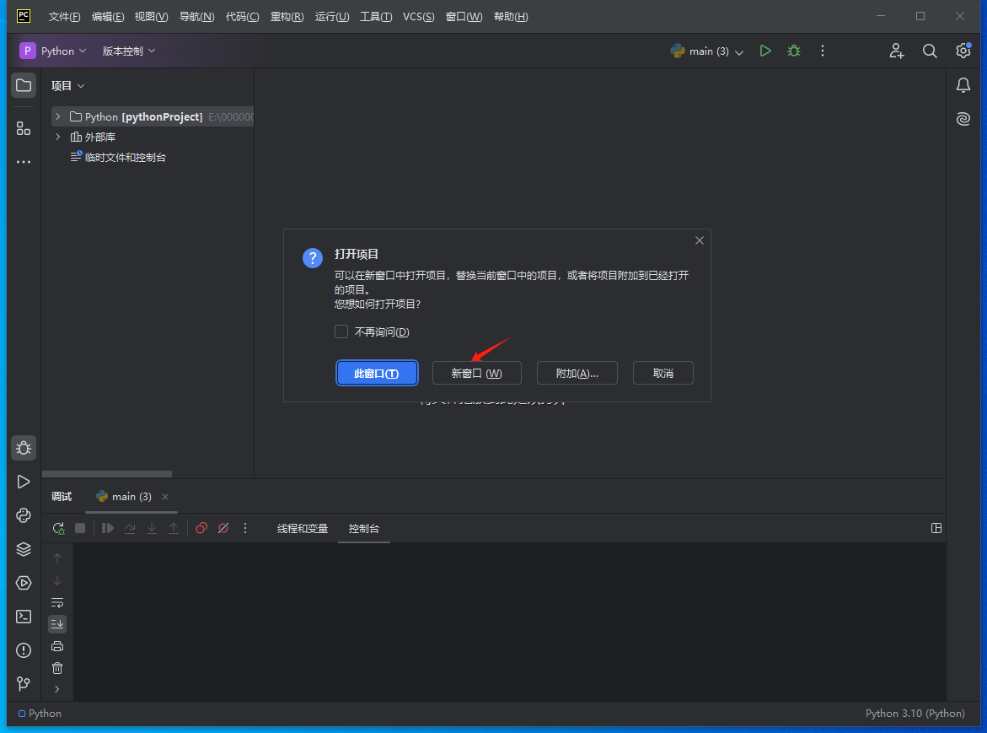
Task: Open AI Assistant spiral icon
Action: tap(963, 118)
